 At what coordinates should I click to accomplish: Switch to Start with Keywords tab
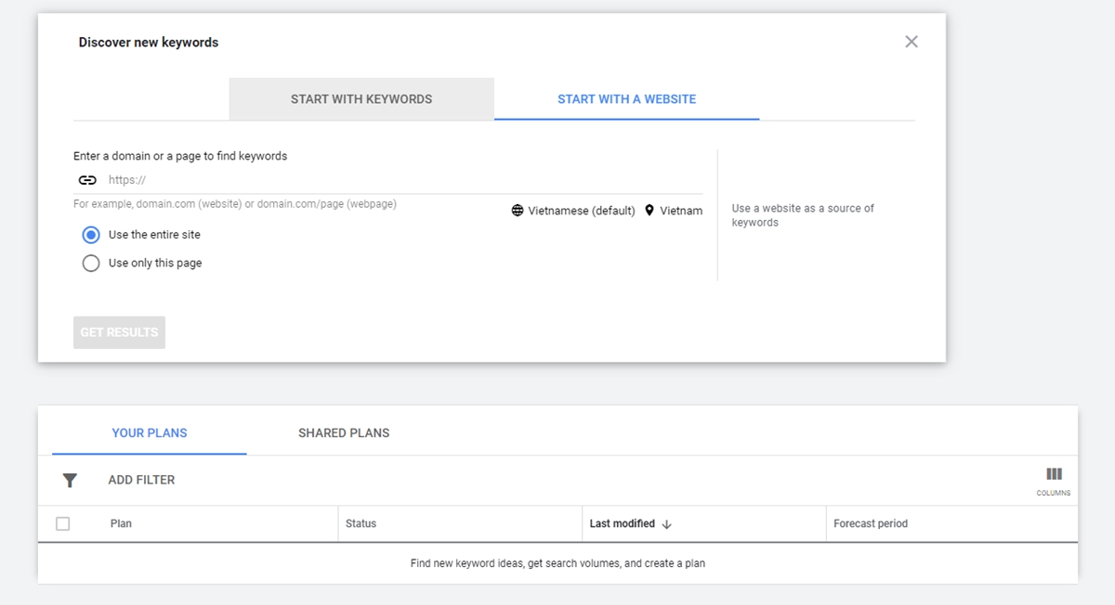[x=361, y=99]
